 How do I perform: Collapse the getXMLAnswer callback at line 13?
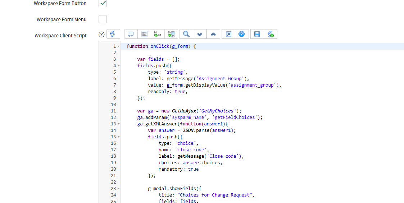[x=119, y=124]
